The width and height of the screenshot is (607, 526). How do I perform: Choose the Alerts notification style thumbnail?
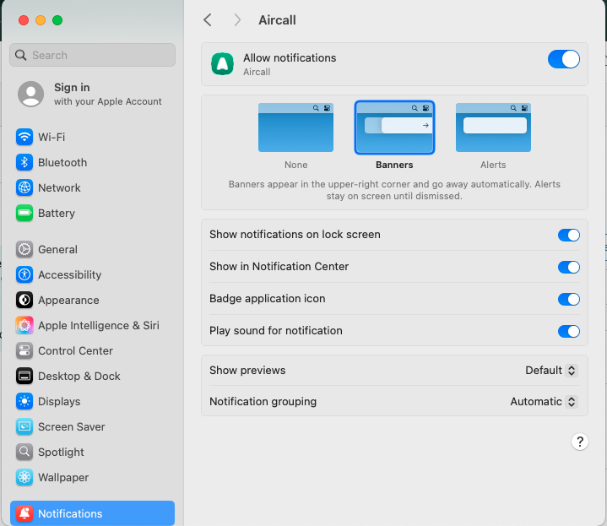coord(493,127)
